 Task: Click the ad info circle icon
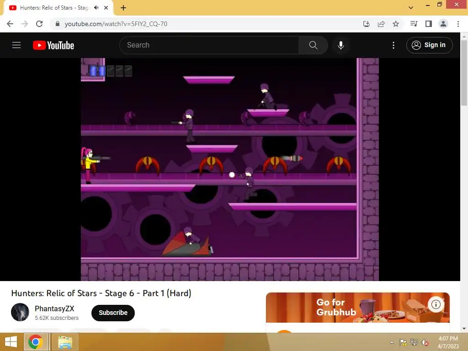point(436,304)
